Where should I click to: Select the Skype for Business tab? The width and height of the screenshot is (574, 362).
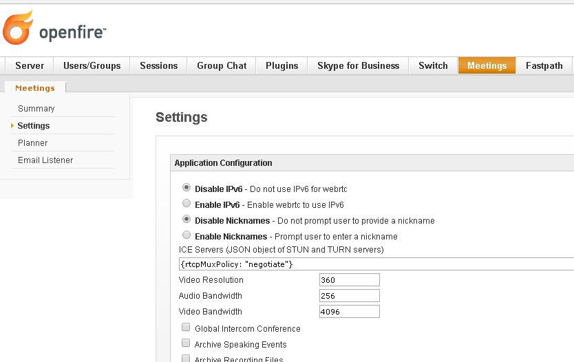(x=358, y=66)
